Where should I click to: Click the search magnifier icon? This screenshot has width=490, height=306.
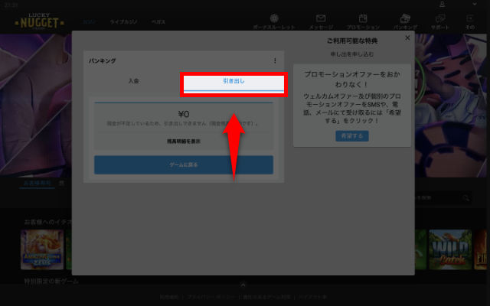[465, 199]
